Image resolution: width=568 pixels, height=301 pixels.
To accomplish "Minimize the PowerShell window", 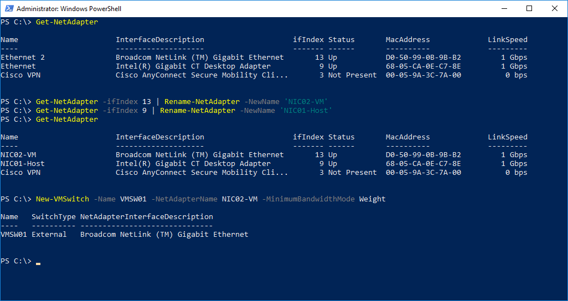I will tap(503, 8).
